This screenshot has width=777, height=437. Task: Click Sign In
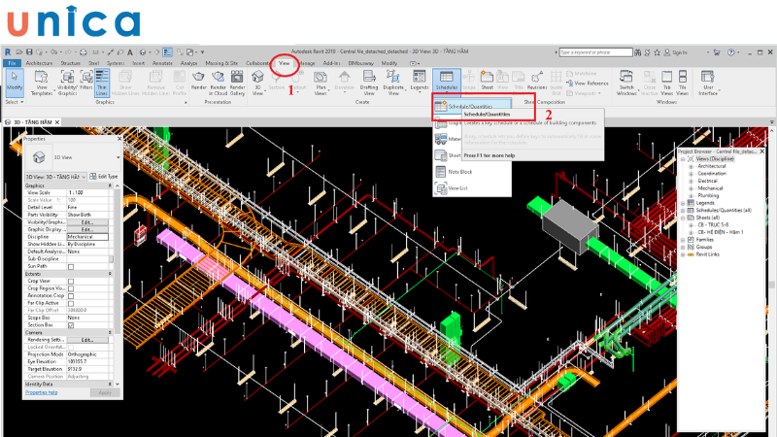point(675,52)
